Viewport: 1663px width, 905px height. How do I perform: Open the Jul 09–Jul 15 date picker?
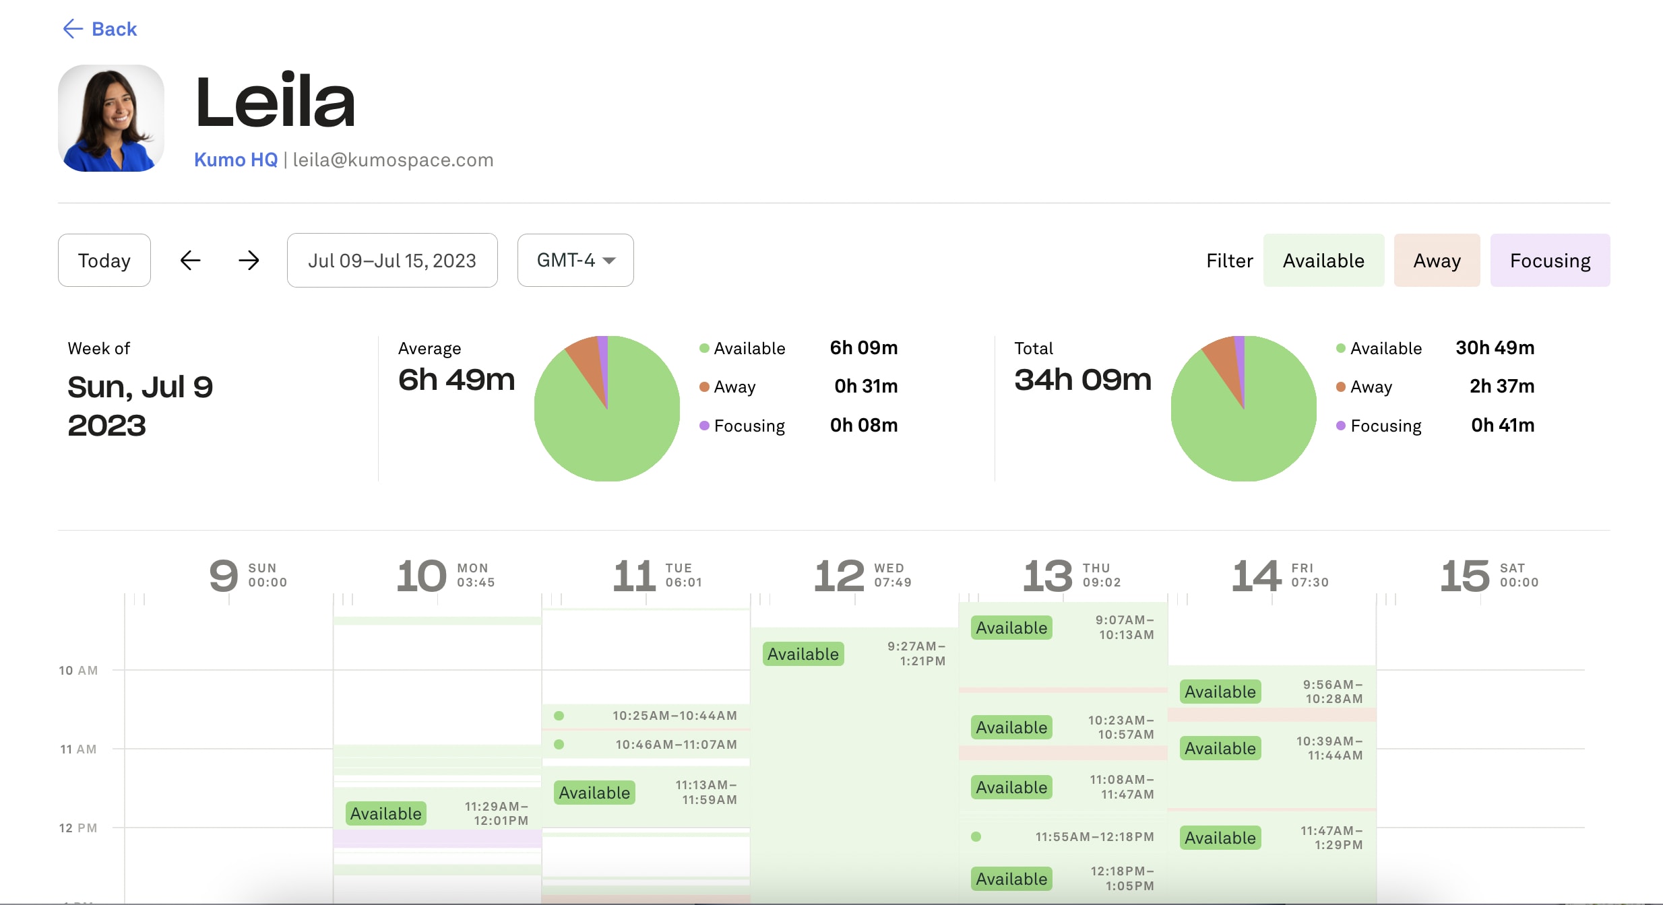tap(392, 261)
